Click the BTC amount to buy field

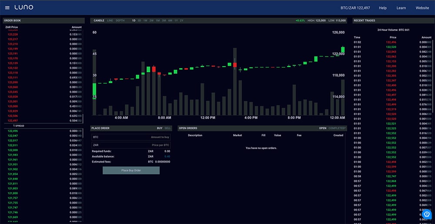(130, 137)
